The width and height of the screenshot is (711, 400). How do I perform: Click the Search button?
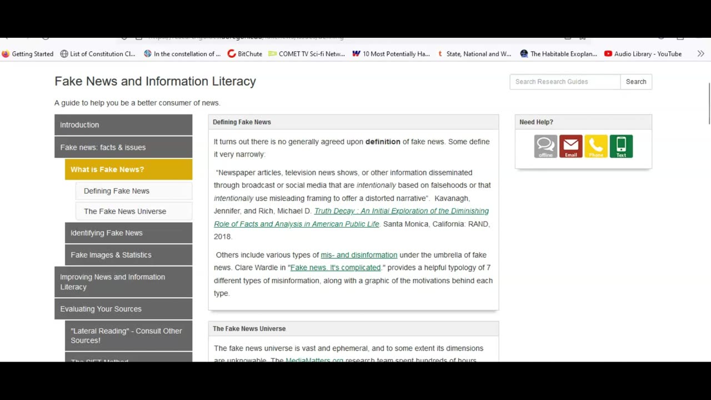[x=636, y=82]
